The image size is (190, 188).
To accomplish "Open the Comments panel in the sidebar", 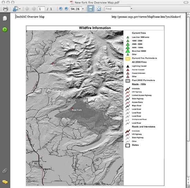I will click(5, 182).
